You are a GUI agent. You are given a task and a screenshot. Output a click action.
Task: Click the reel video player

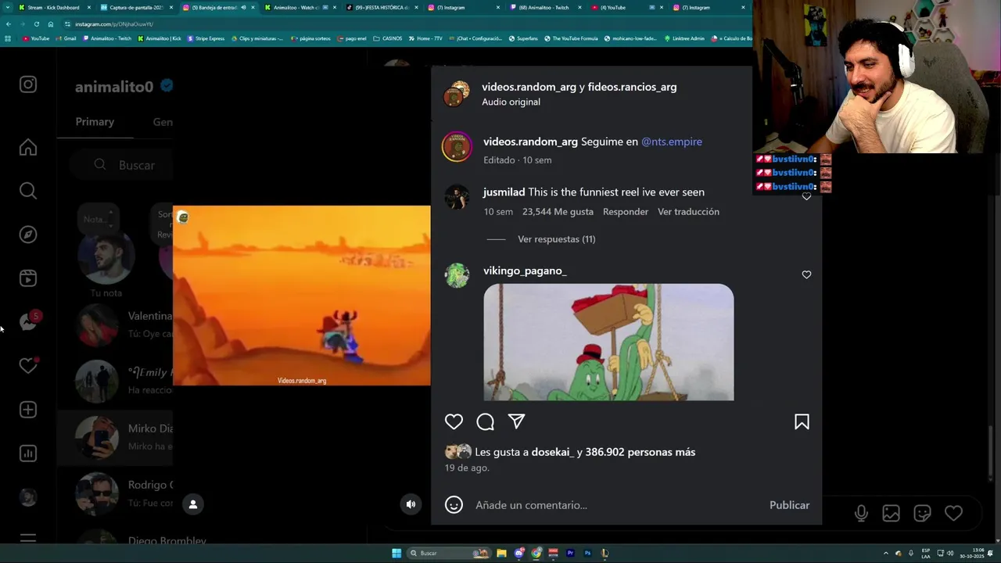coord(302,296)
